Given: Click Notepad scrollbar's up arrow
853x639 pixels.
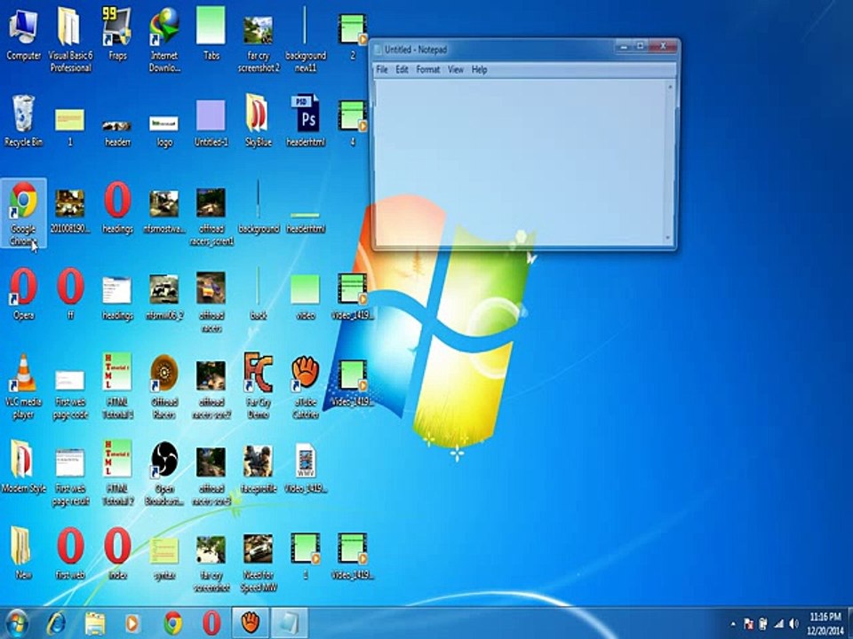Looking at the screenshot, I should [670, 86].
